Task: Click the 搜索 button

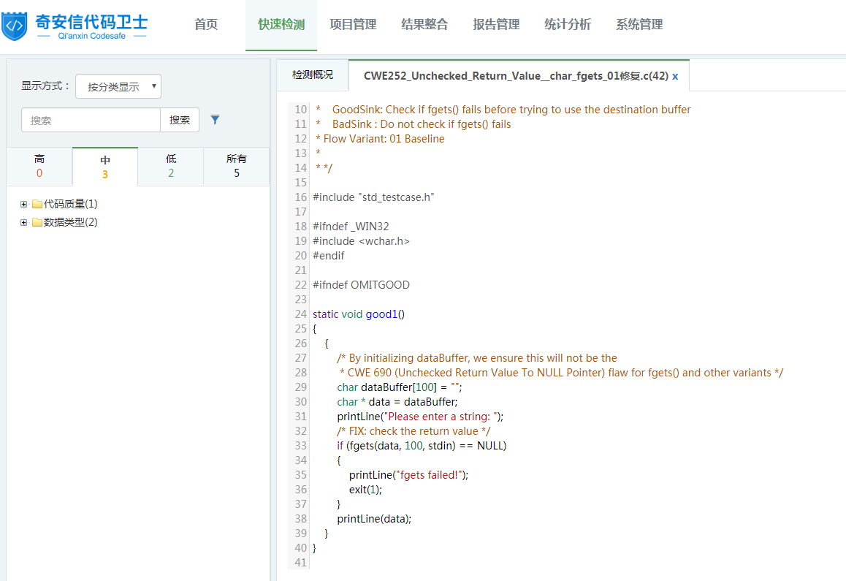Action: pos(180,120)
